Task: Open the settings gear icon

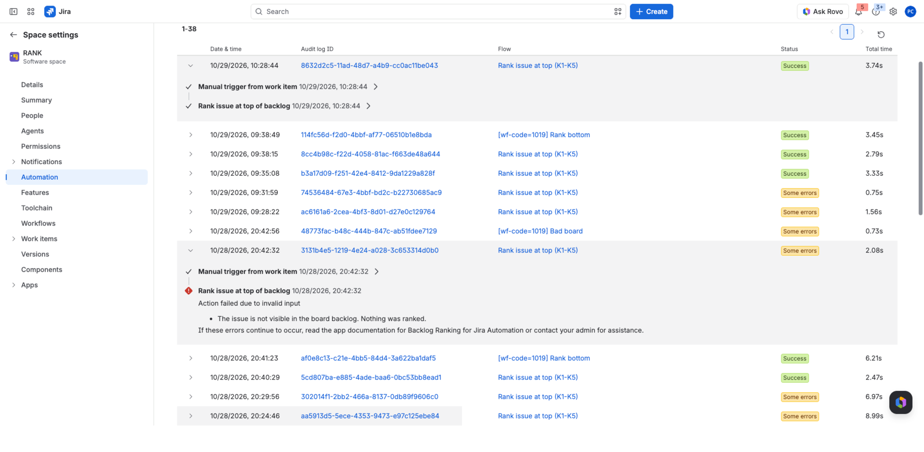Action: (893, 12)
